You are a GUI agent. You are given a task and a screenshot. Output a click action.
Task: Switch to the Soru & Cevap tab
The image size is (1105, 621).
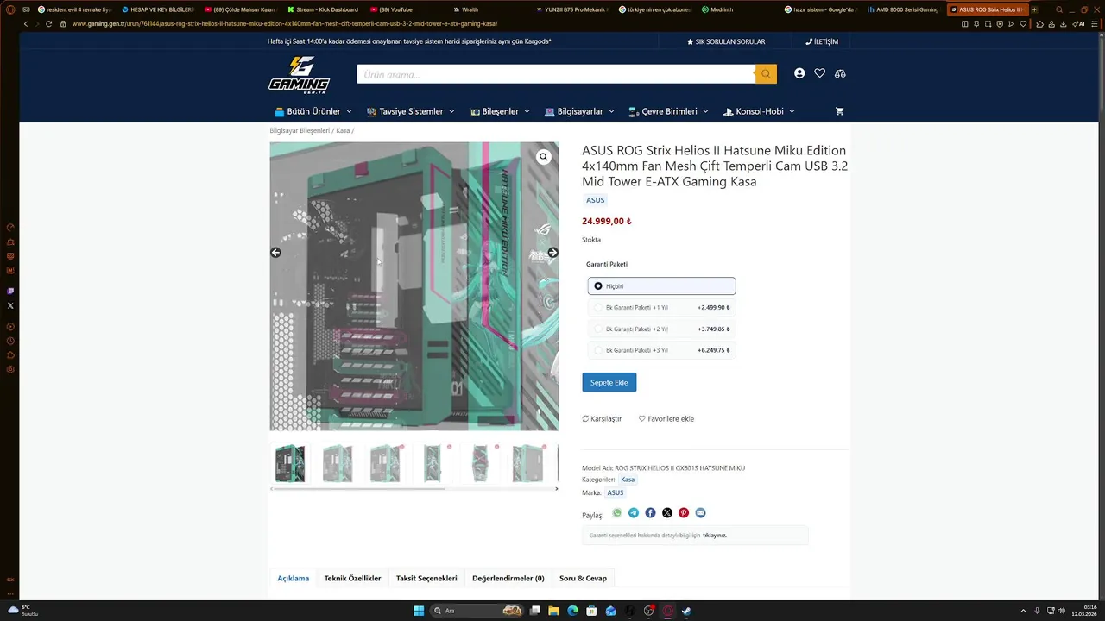coord(583,578)
